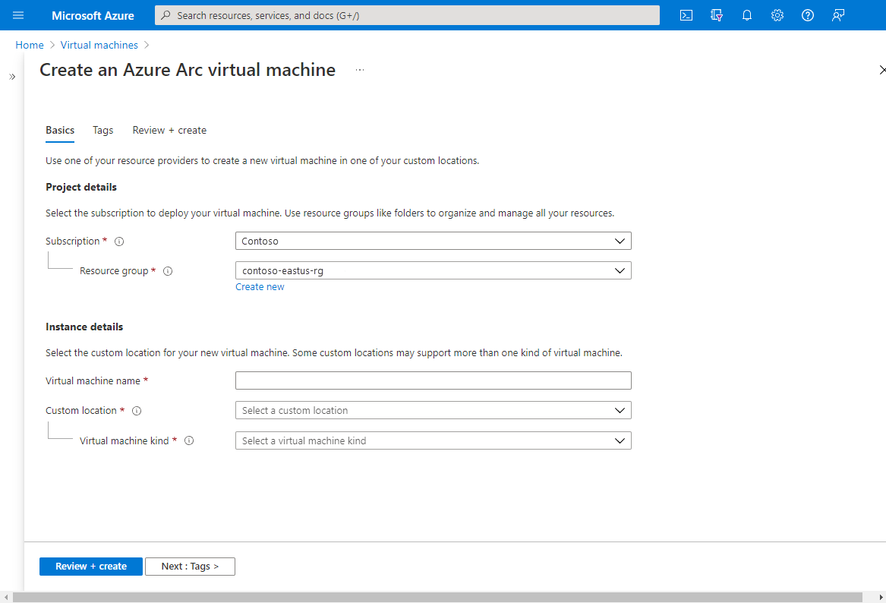The width and height of the screenshot is (886, 603).
Task: Close the Create Azure Arc VM blade
Action: pos(882,70)
